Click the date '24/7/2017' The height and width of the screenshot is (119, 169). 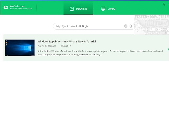(66, 46)
